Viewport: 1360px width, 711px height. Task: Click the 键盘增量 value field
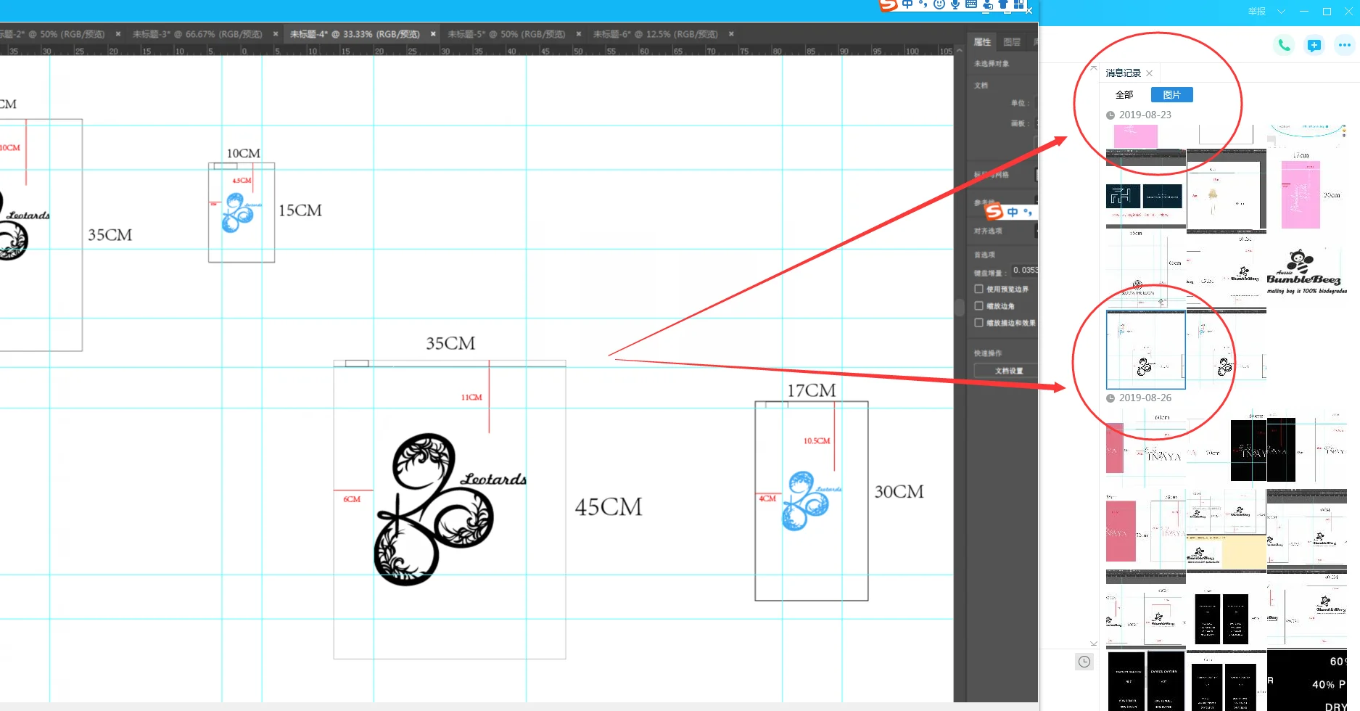1024,271
